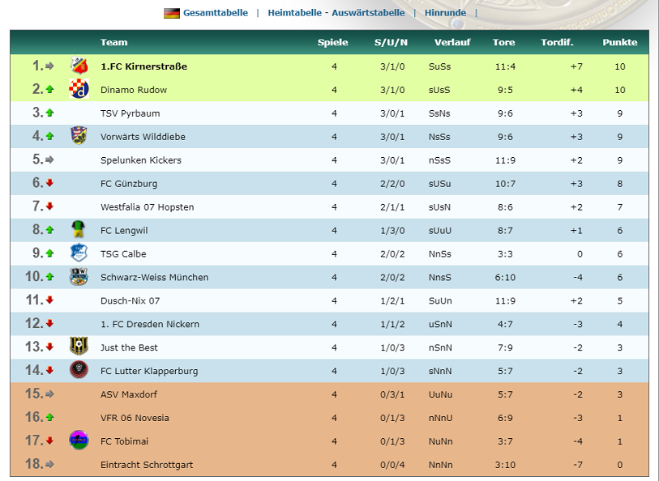Click record 0/3/1 for ASV Maxdorf
The width and height of the screenshot is (659, 481).
click(x=392, y=395)
